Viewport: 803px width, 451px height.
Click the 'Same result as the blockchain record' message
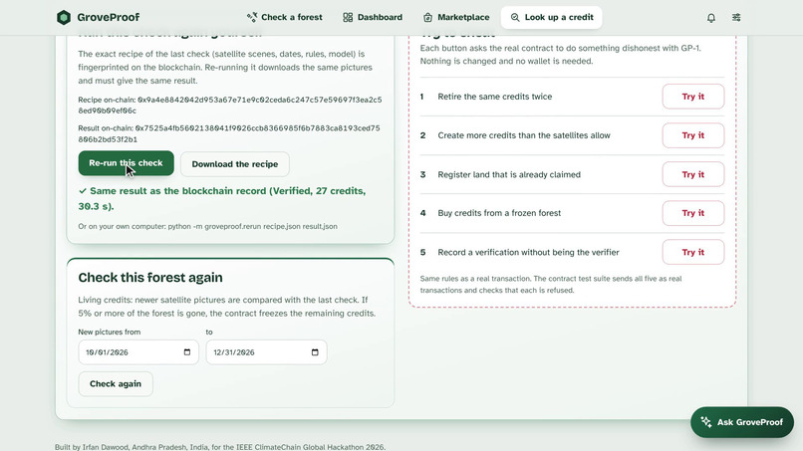pyautogui.click(x=222, y=199)
